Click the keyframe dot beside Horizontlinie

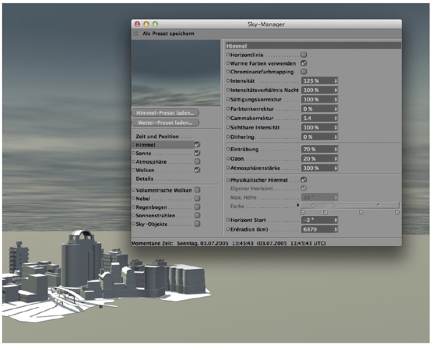tap(228, 55)
